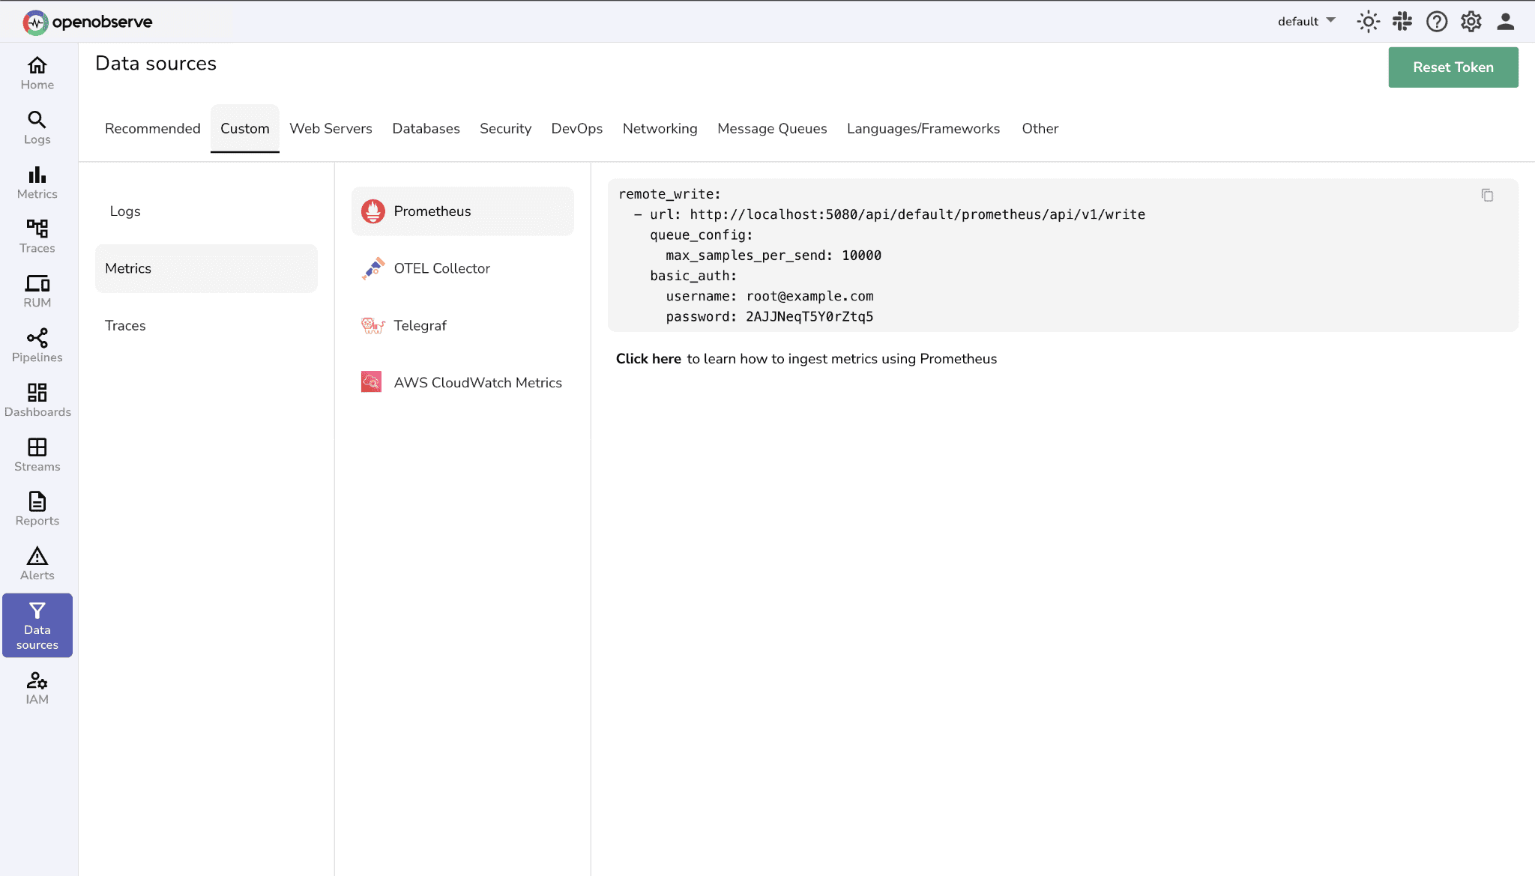Click the queue_config: line
Screen dimensions: 1535x876
(x=701, y=235)
